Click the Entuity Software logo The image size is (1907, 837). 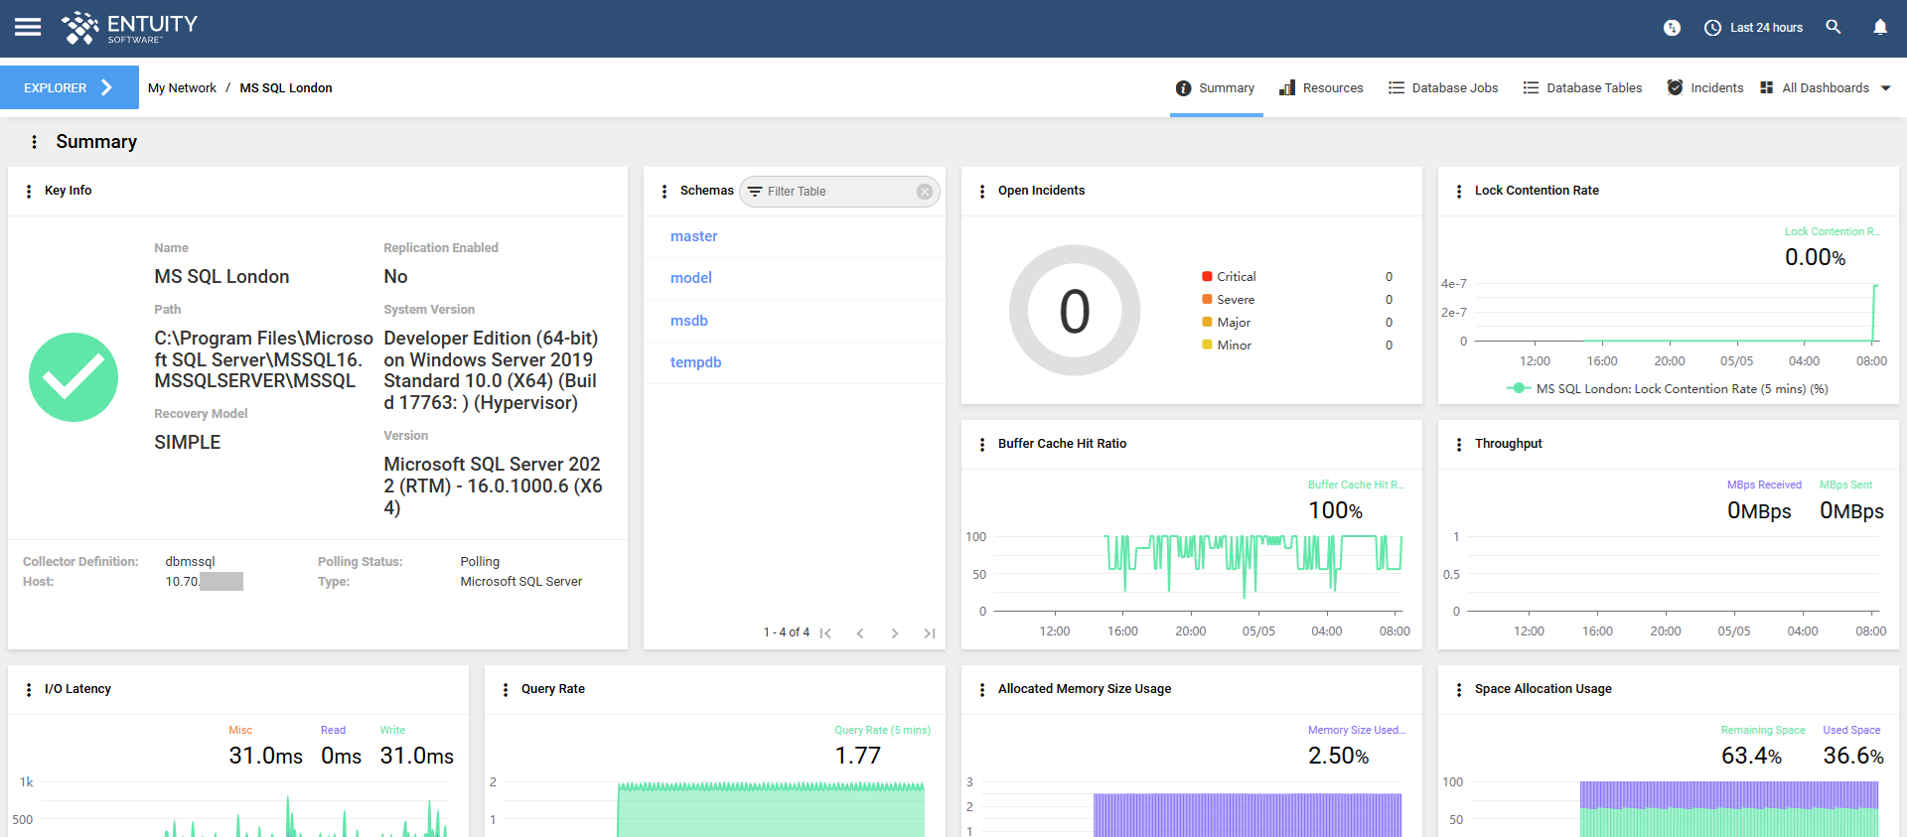click(129, 28)
